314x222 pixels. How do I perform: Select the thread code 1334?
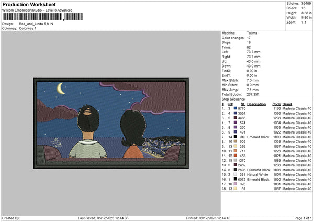click(277, 123)
